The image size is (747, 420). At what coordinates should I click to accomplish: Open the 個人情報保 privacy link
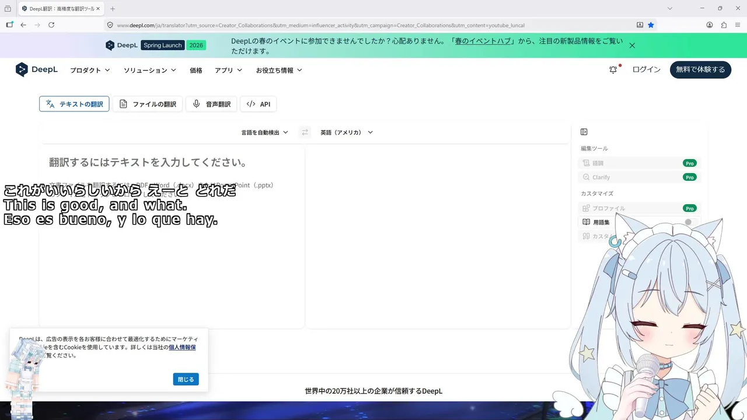182,347
